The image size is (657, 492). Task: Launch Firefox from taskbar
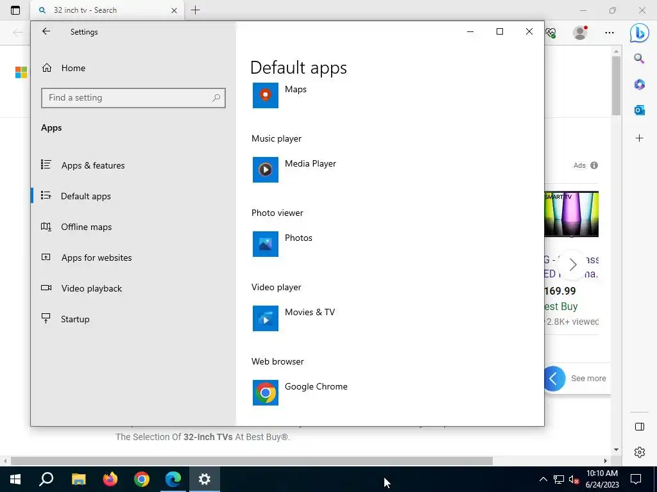click(110, 479)
